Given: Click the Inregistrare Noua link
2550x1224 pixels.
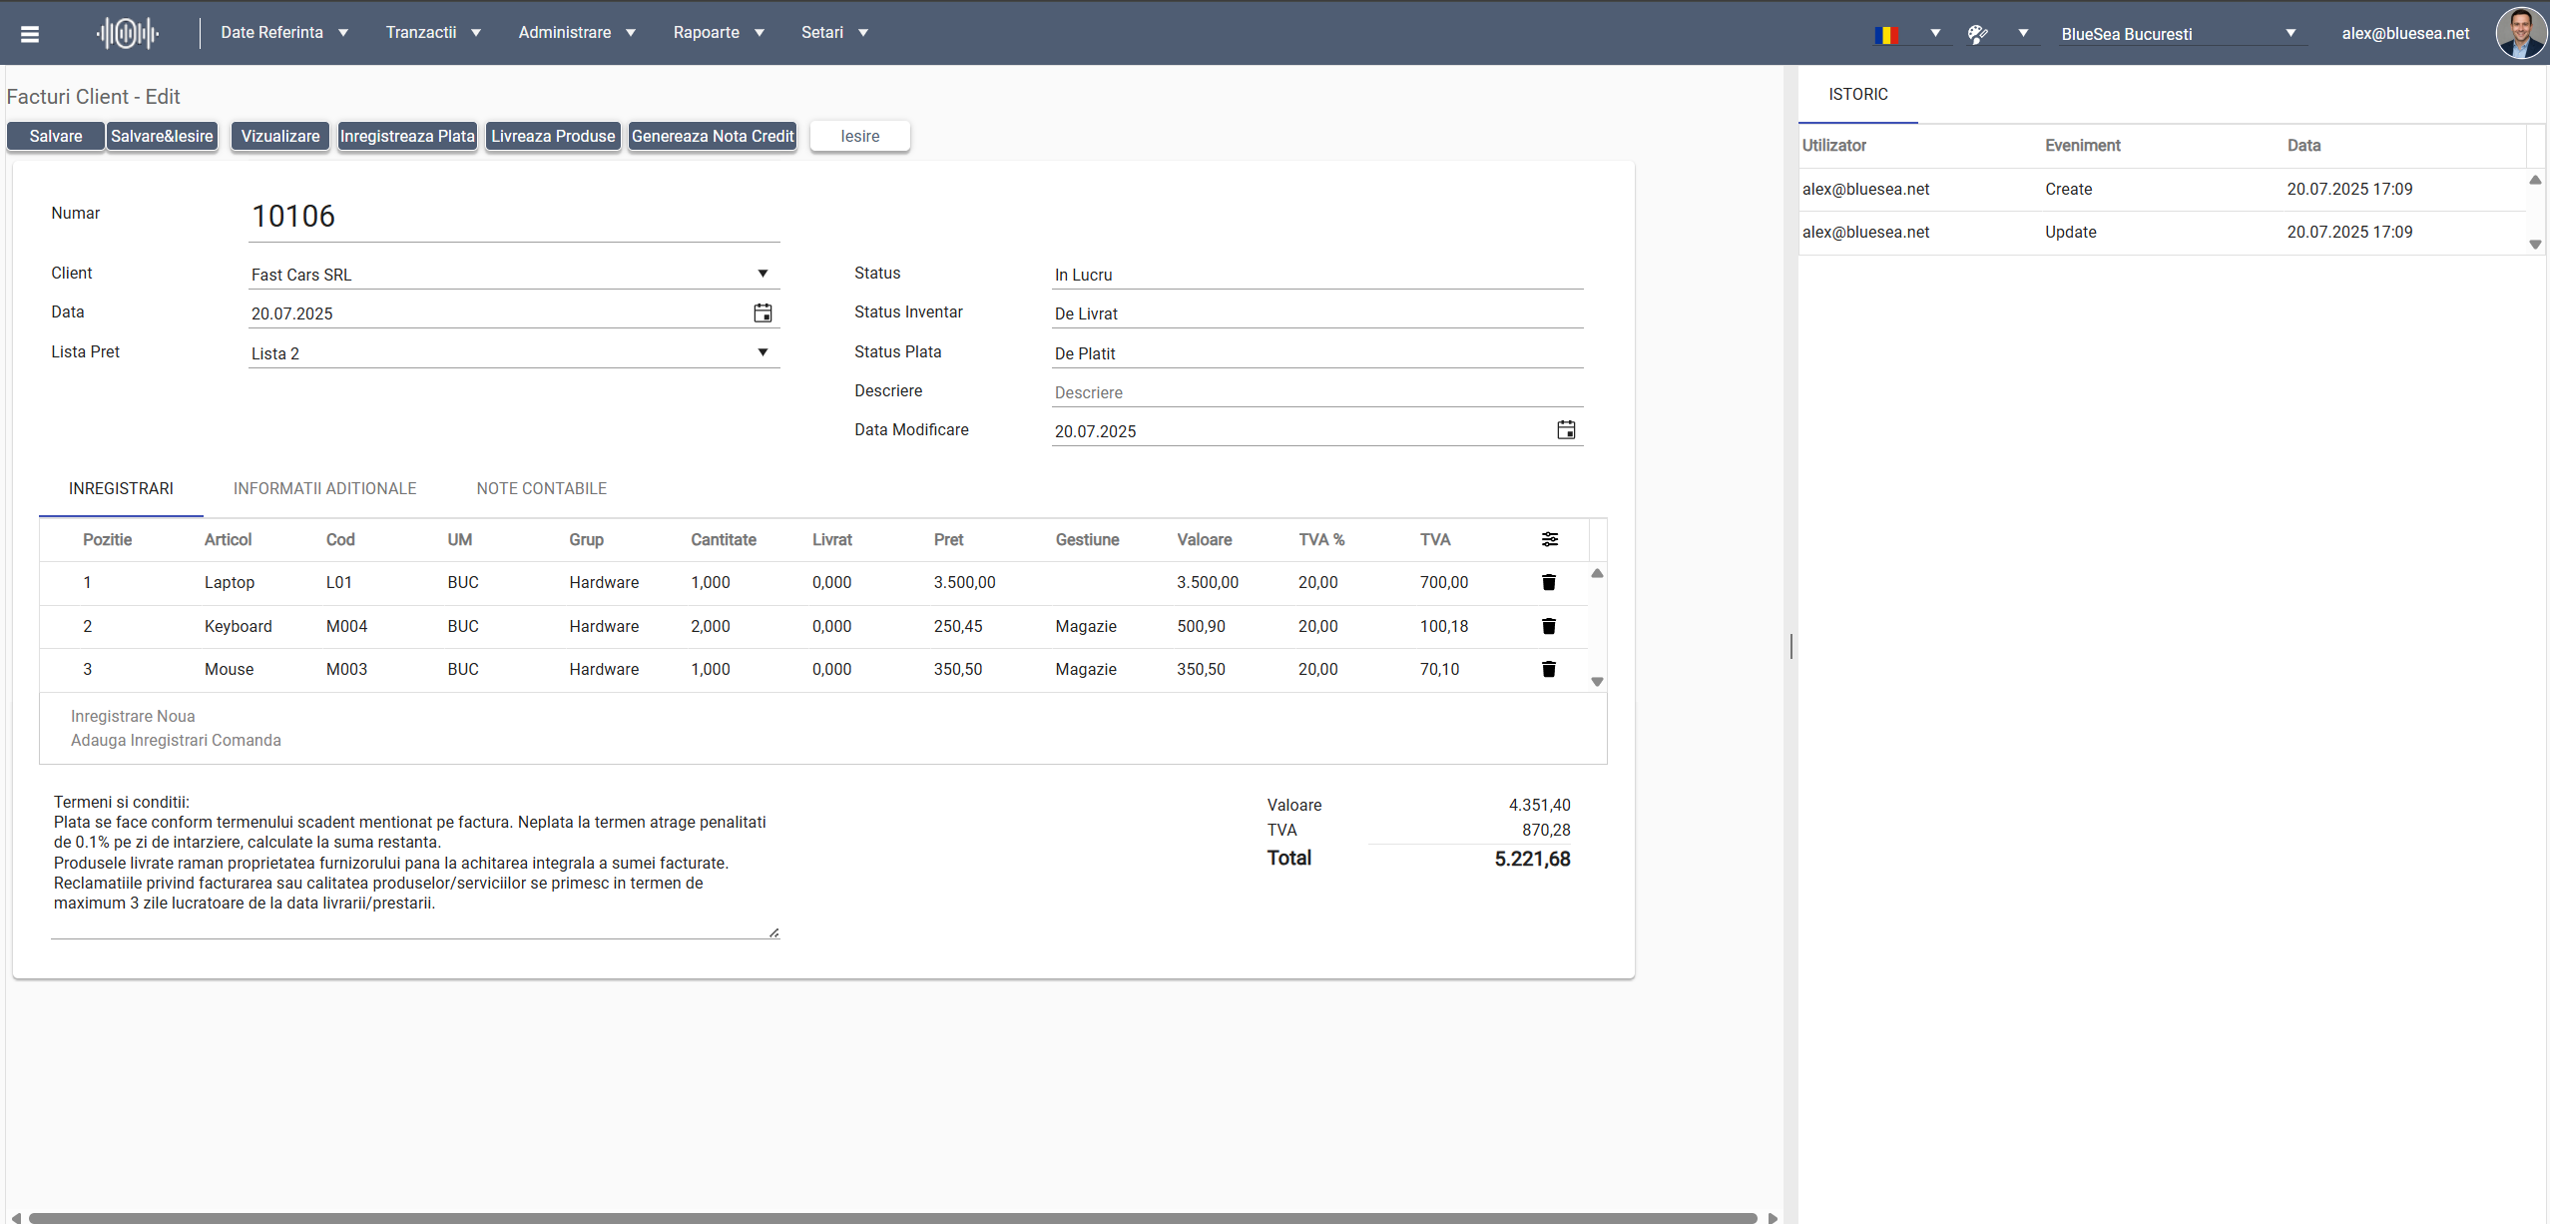Looking at the screenshot, I should 133,716.
